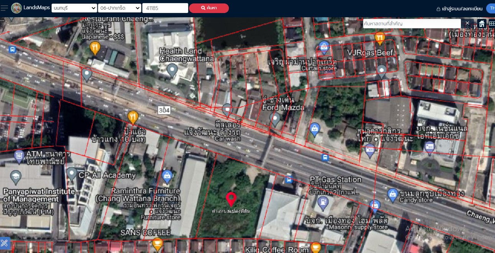Click the candy store shopping bag pin
Screen dimensions: 495x253
click(392, 195)
